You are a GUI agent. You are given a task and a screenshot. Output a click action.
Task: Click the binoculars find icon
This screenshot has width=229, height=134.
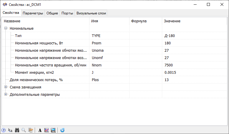point(17,130)
